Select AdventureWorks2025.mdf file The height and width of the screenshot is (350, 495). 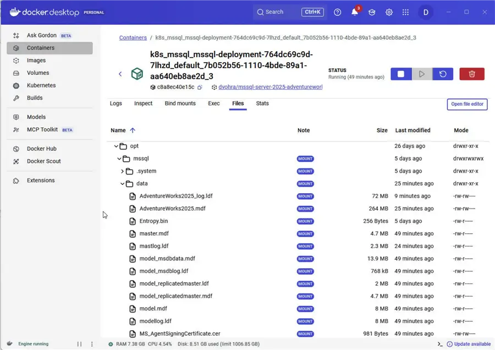(x=172, y=209)
